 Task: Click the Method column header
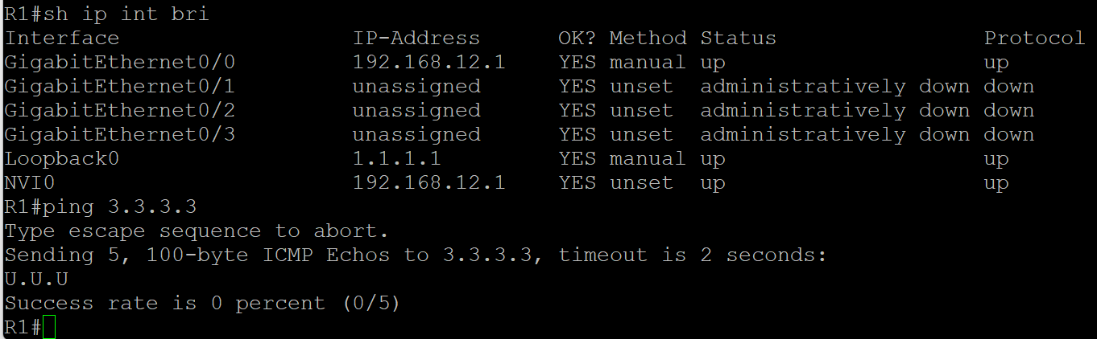648,39
